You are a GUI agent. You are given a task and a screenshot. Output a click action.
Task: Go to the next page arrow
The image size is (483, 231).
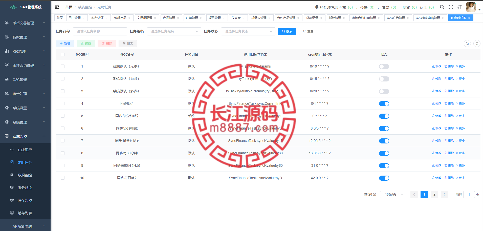click(445, 195)
